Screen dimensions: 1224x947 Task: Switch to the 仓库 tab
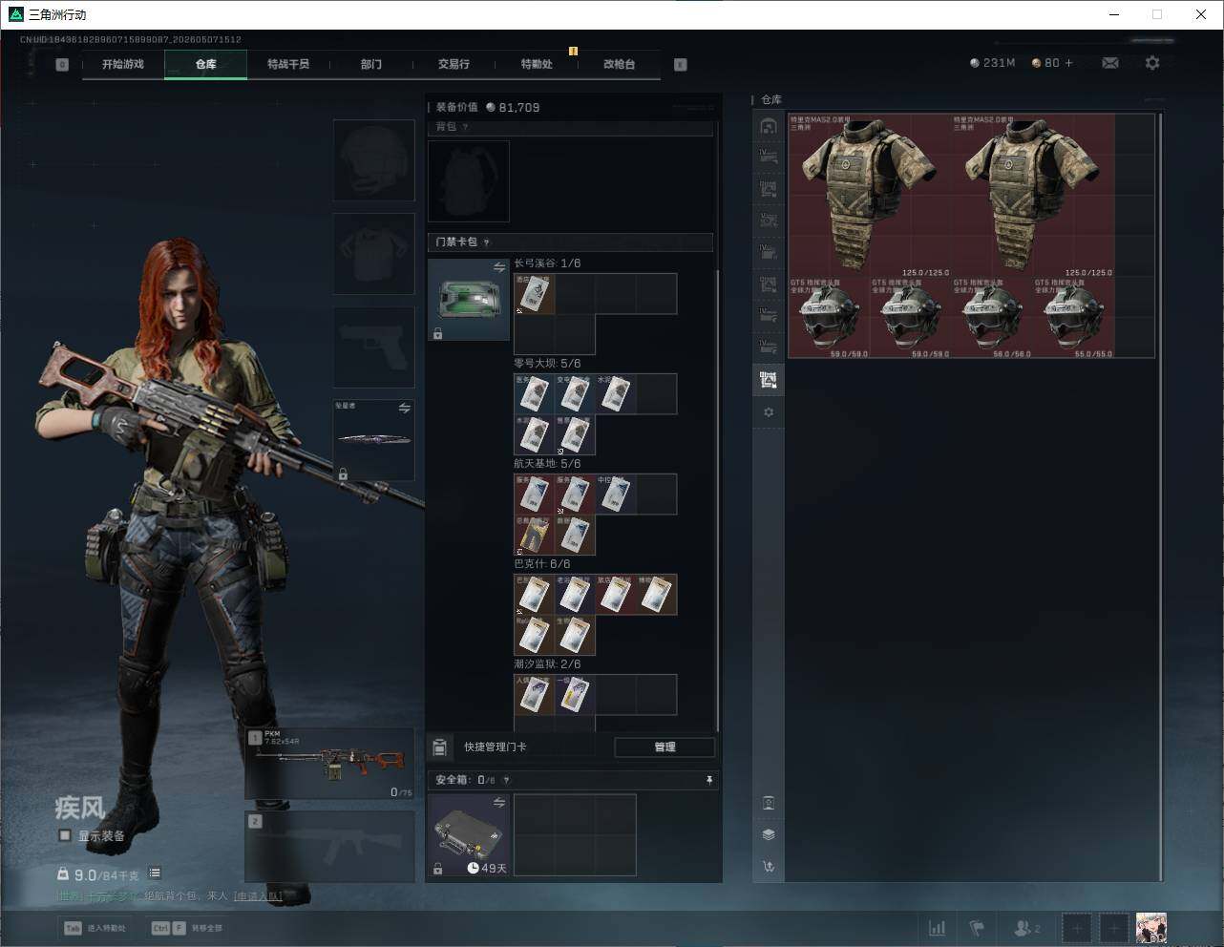click(x=206, y=64)
